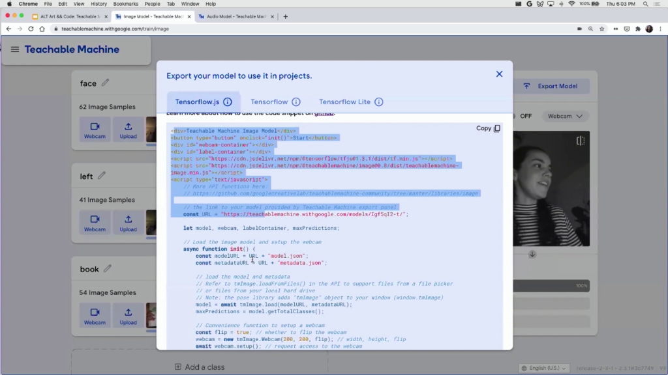668x375 pixels.
Task: Open the History menu
Action: tap(99, 4)
